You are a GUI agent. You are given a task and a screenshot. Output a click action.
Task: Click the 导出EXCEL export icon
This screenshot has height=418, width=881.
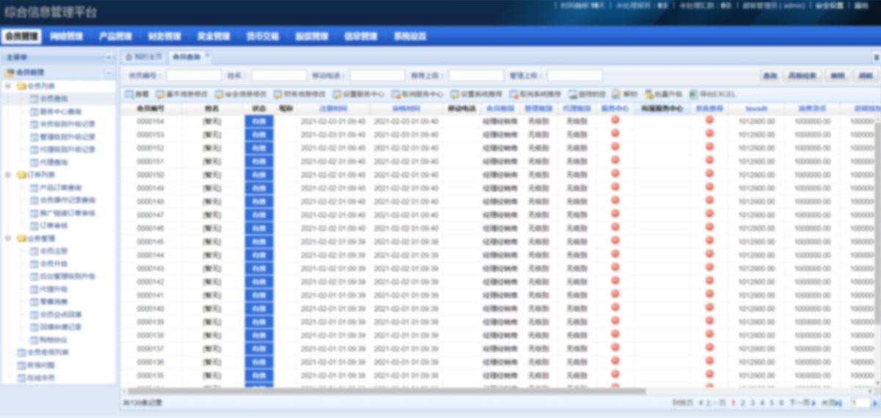pyautogui.click(x=693, y=95)
